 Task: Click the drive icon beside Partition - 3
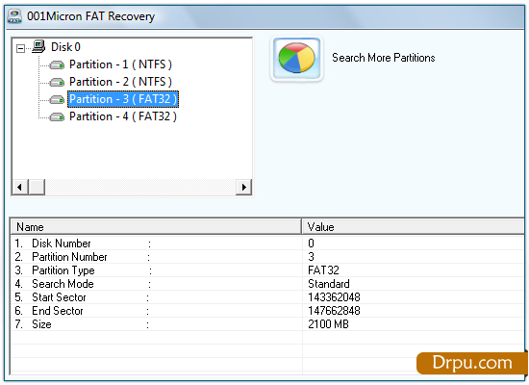tap(57, 100)
